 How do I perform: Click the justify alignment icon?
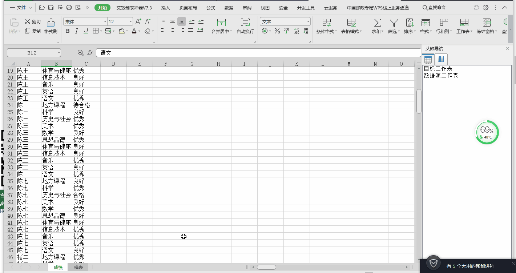coord(191,31)
